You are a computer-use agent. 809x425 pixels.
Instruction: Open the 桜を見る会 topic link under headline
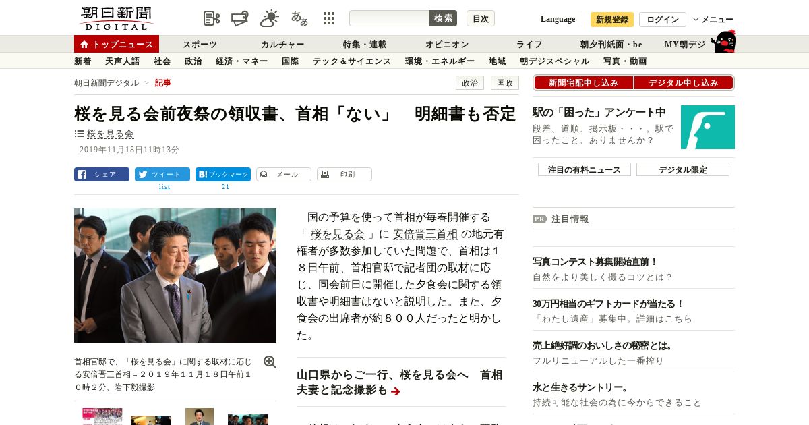coord(111,134)
